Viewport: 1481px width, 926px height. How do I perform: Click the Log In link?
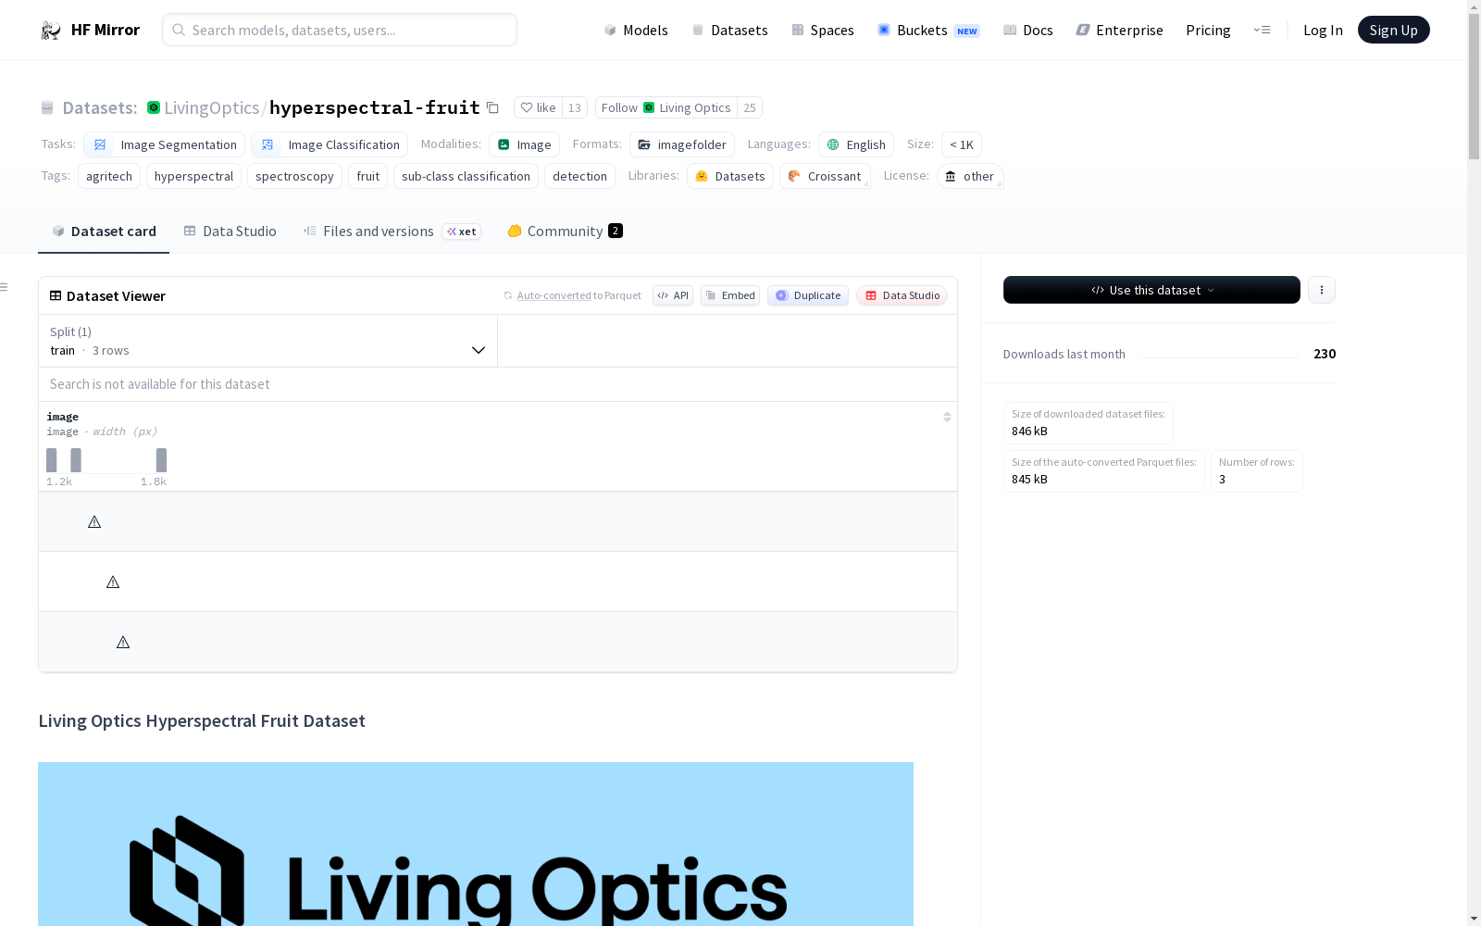pos(1323,31)
